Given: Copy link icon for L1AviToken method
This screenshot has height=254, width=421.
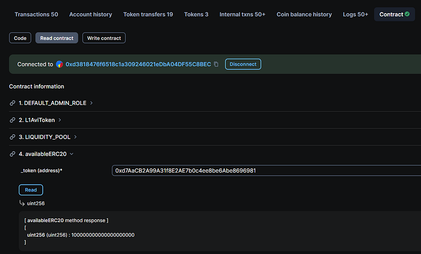Looking at the screenshot, I should coord(12,120).
